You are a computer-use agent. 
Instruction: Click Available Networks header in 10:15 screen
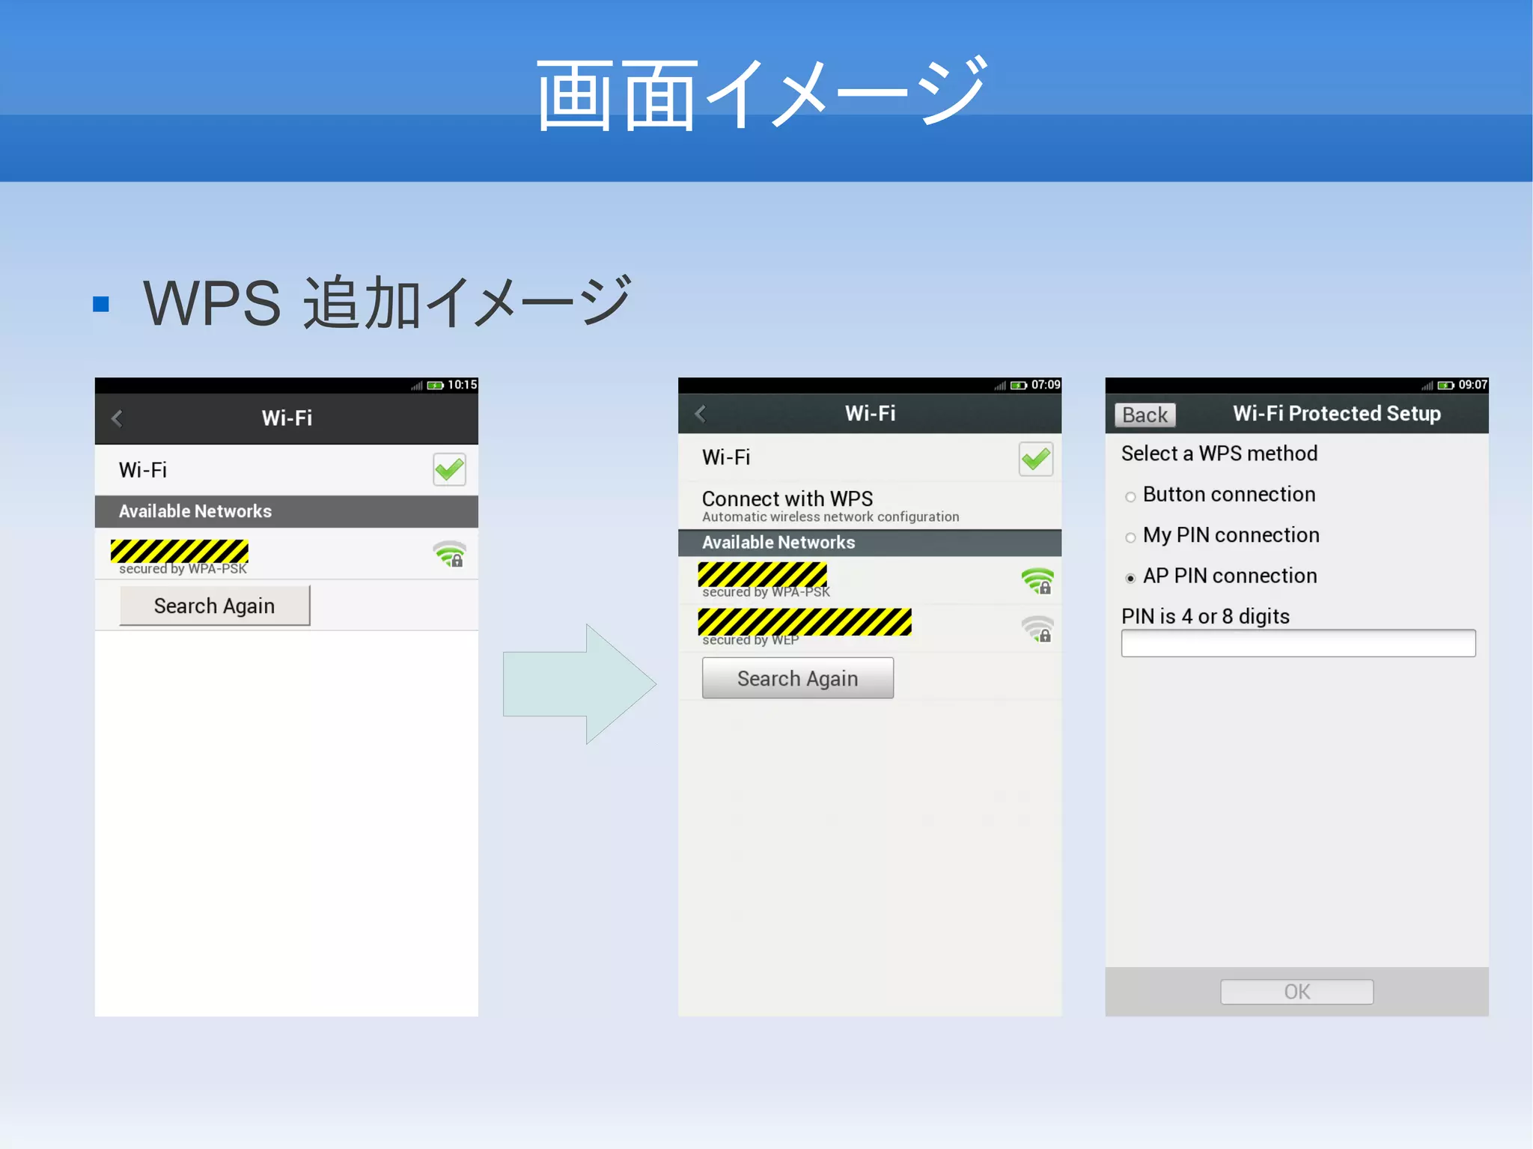coord(286,511)
